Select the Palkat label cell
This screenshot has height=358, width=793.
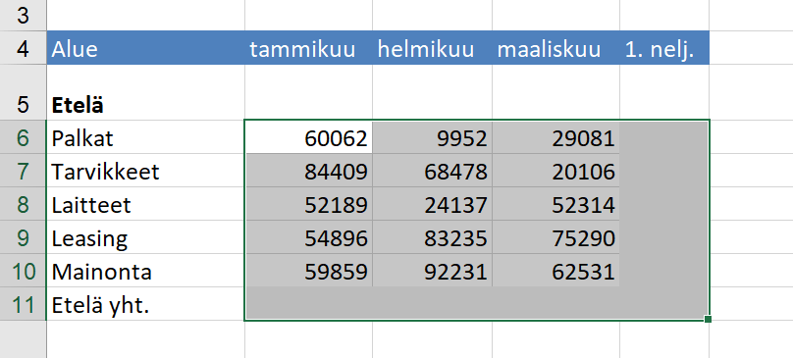point(145,137)
